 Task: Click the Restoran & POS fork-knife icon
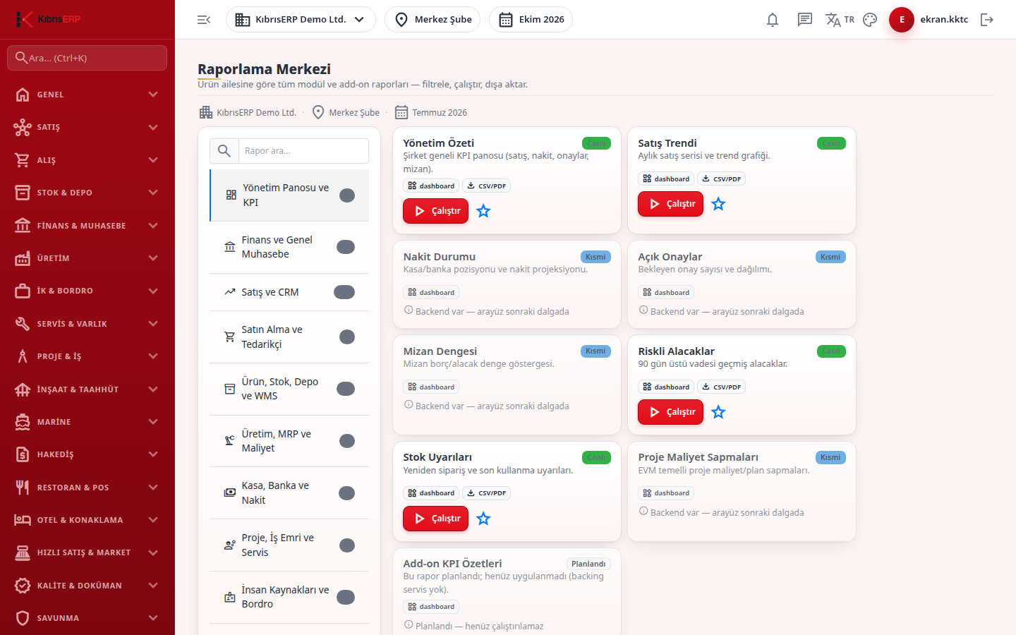[23, 488]
